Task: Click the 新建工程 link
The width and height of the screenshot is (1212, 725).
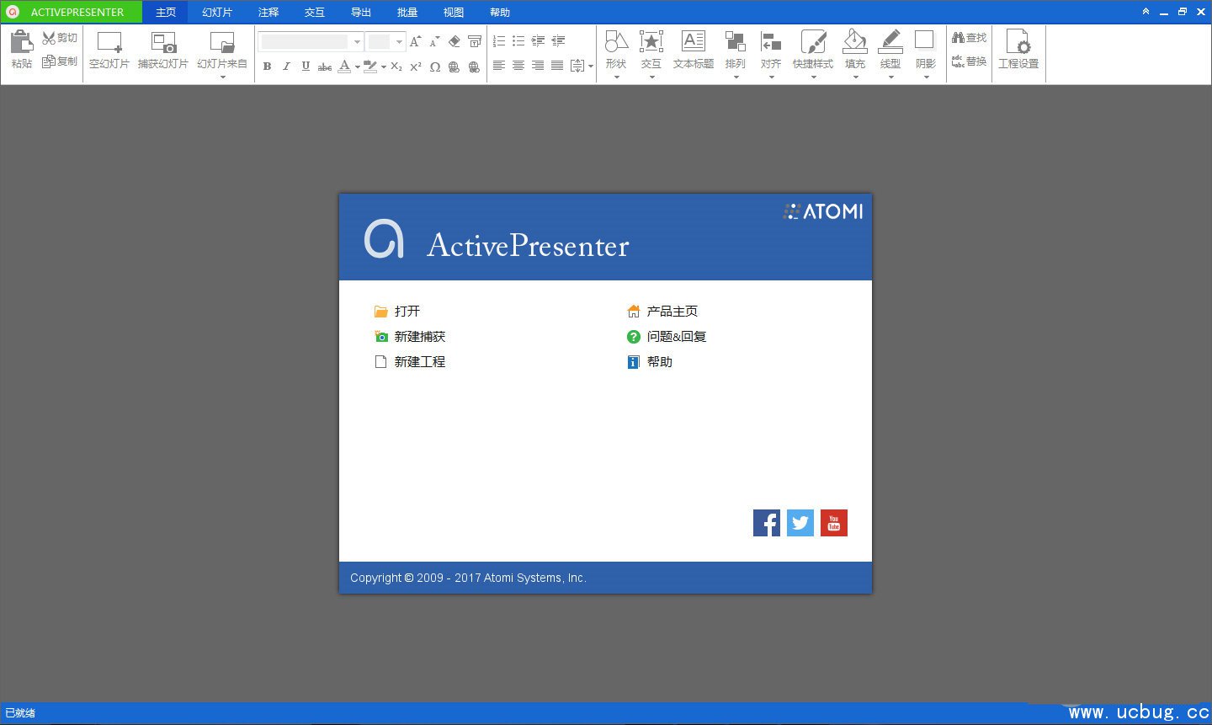Action: (x=419, y=362)
